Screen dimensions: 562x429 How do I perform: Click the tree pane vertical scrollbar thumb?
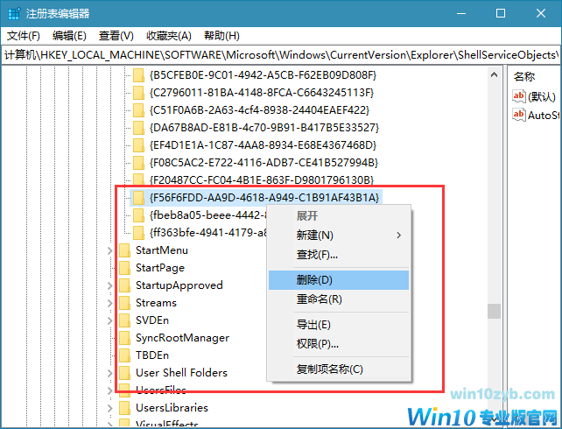(495, 311)
